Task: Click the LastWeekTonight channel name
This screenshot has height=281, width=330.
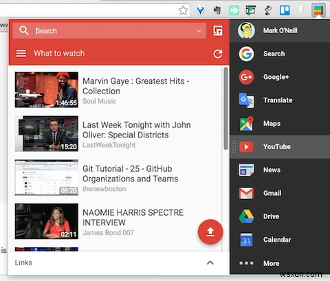Action: 109,145
